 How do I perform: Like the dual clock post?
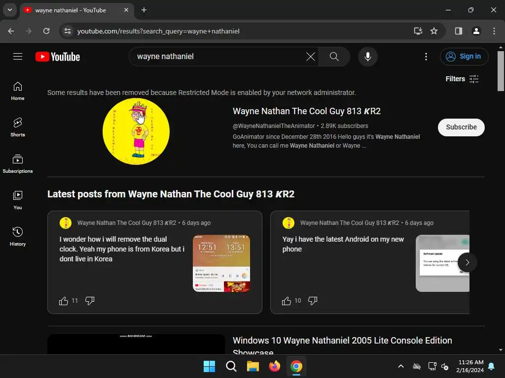tap(64, 301)
